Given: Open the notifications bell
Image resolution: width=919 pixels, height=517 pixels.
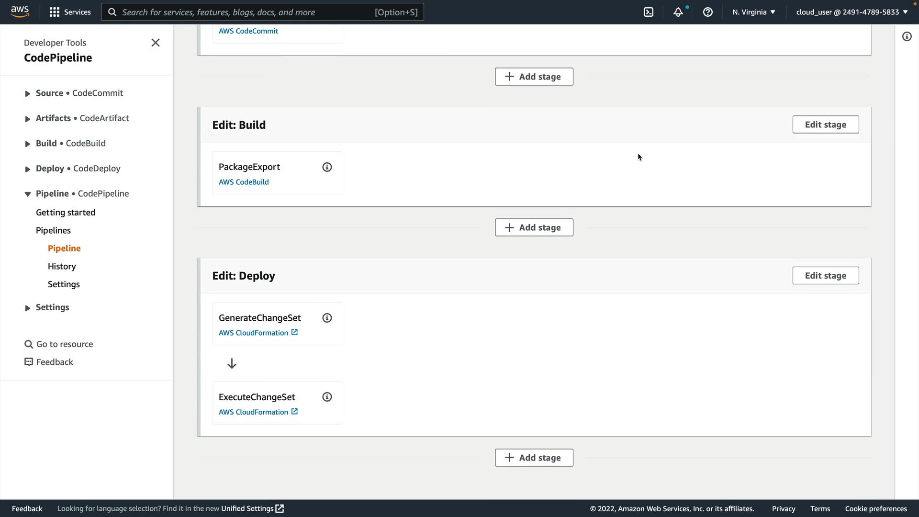Looking at the screenshot, I should coord(678,12).
